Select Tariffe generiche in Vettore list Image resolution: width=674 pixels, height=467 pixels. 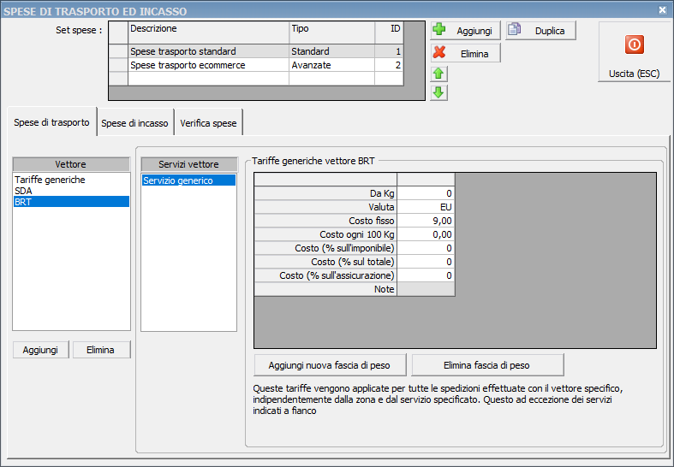[x=71, y=180]
